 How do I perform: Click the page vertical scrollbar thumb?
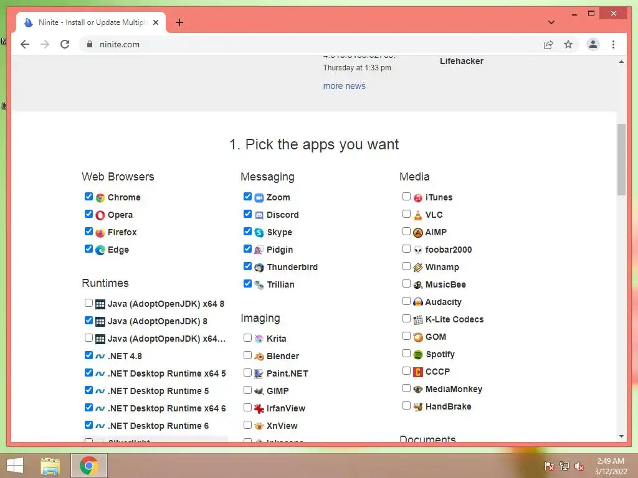pyautogui.click(x=621, y=159)
